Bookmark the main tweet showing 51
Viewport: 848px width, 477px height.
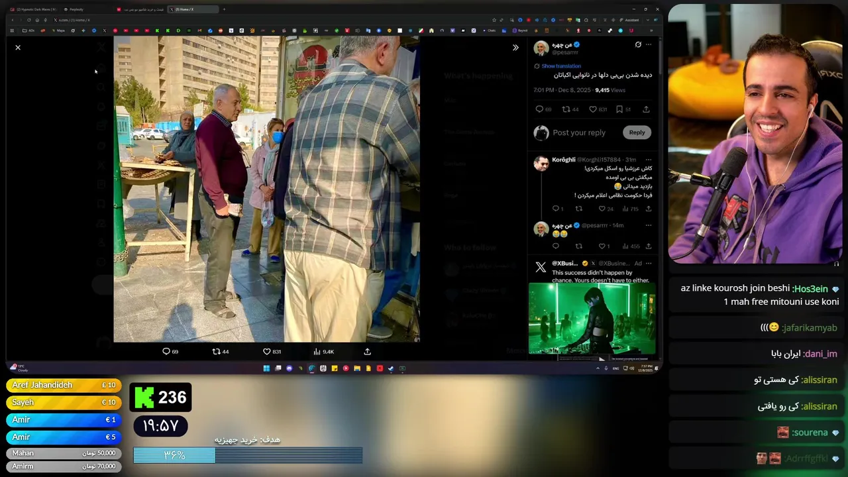click(x=623, y=109)
